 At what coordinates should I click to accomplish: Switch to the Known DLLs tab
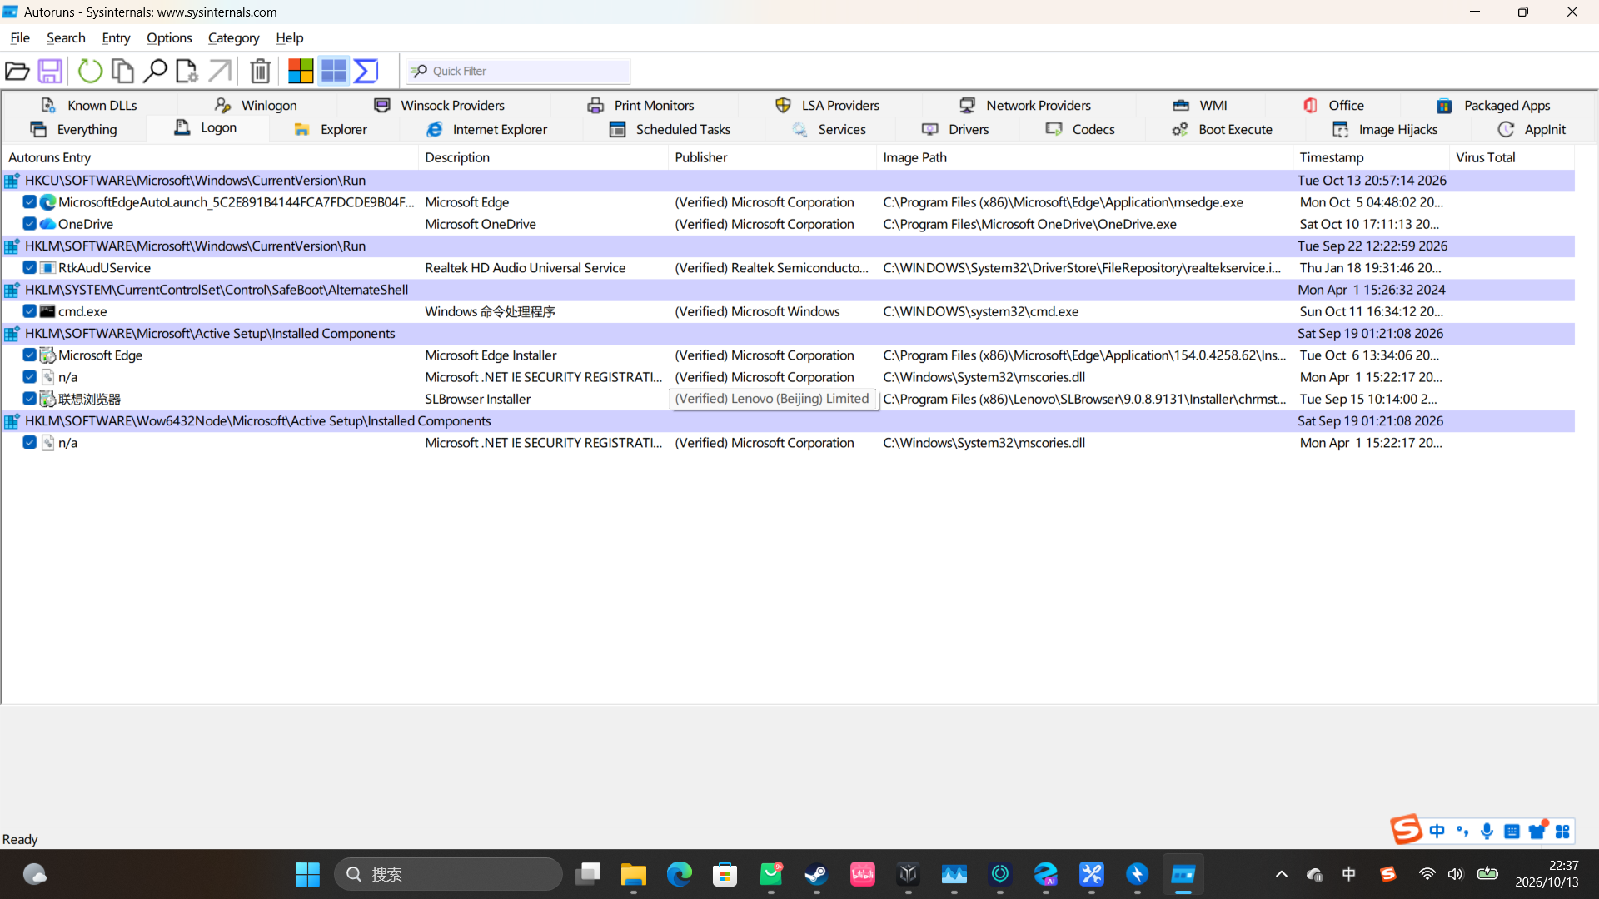point(88,105)
